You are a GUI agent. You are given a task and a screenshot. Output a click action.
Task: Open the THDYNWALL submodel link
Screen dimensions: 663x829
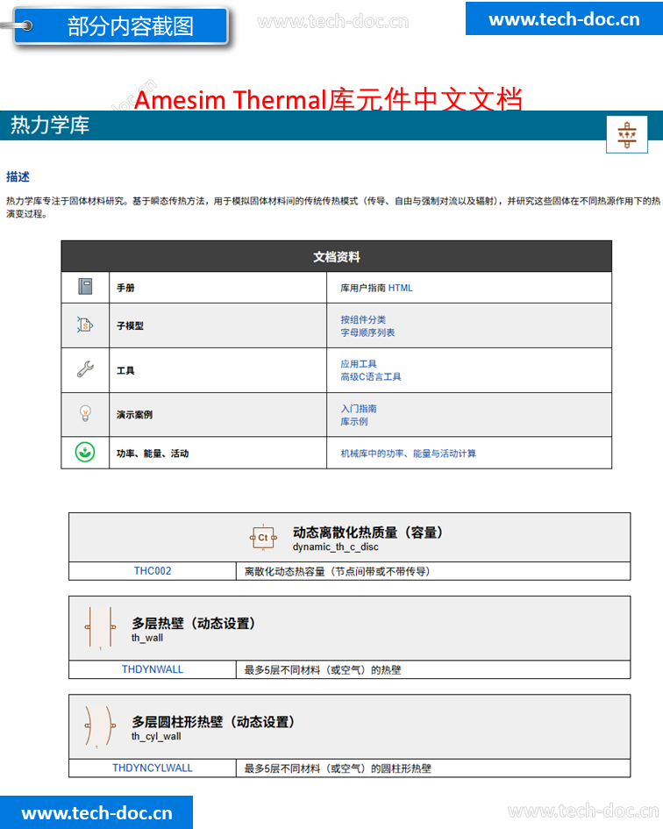(x=153, y=669)
